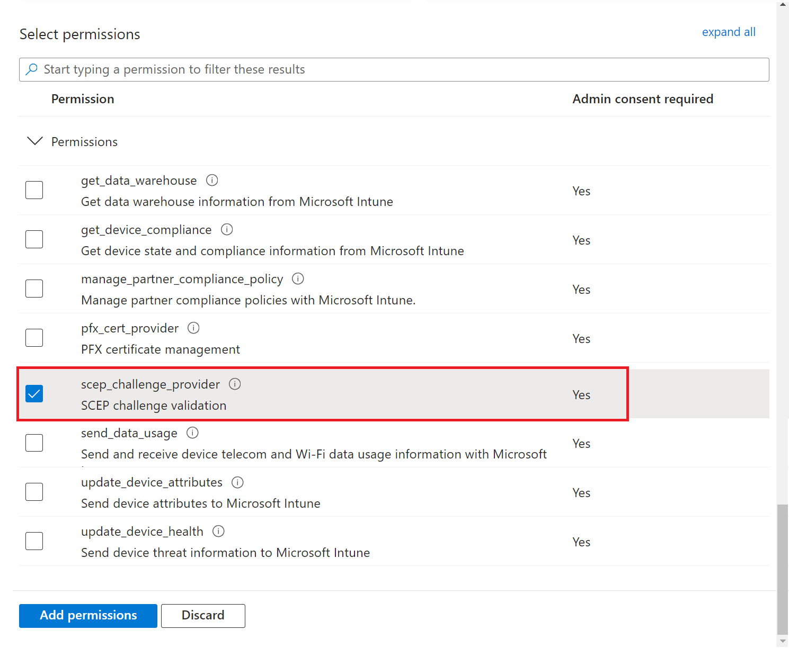Click info icon next to update_device_health

218,532
